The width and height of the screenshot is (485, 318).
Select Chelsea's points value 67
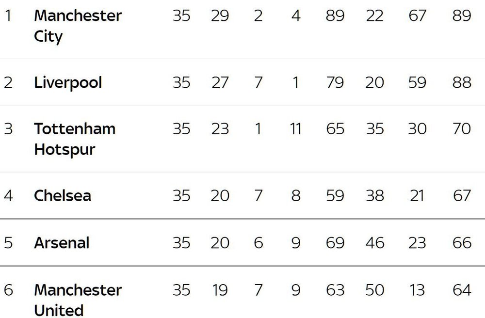pos(462,196)
